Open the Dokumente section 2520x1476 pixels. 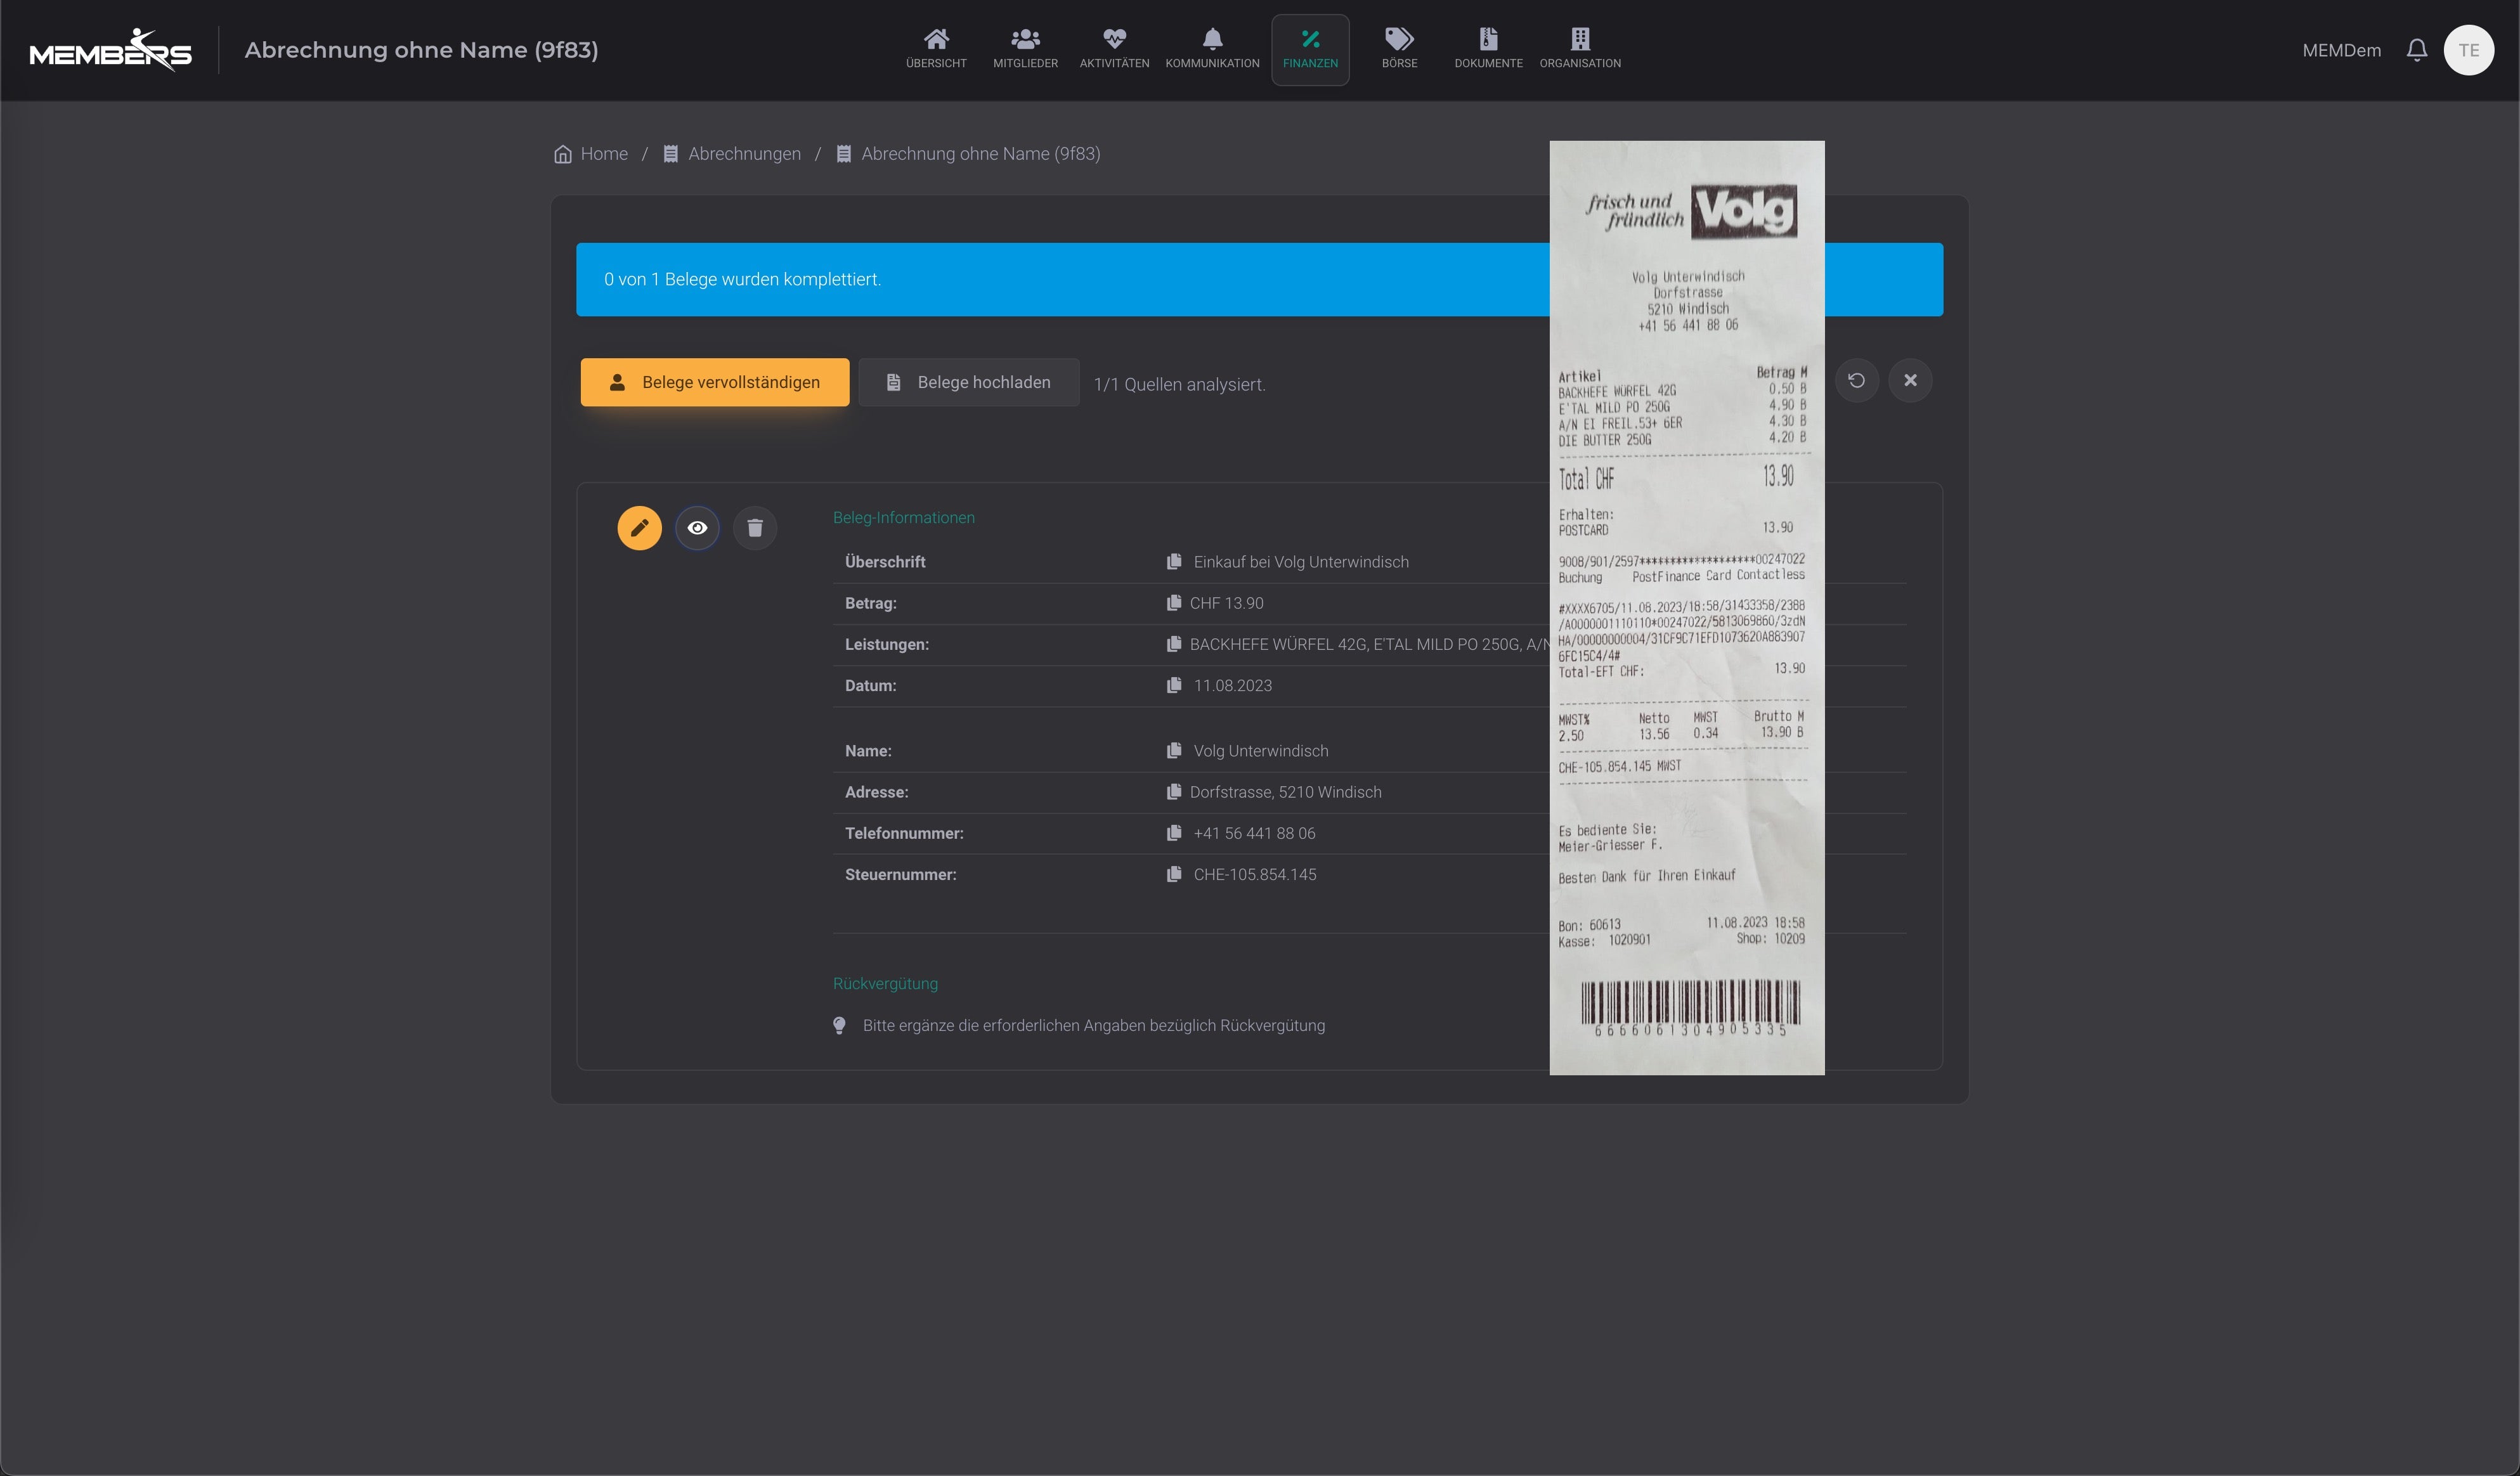click(x=1487, y=49)
